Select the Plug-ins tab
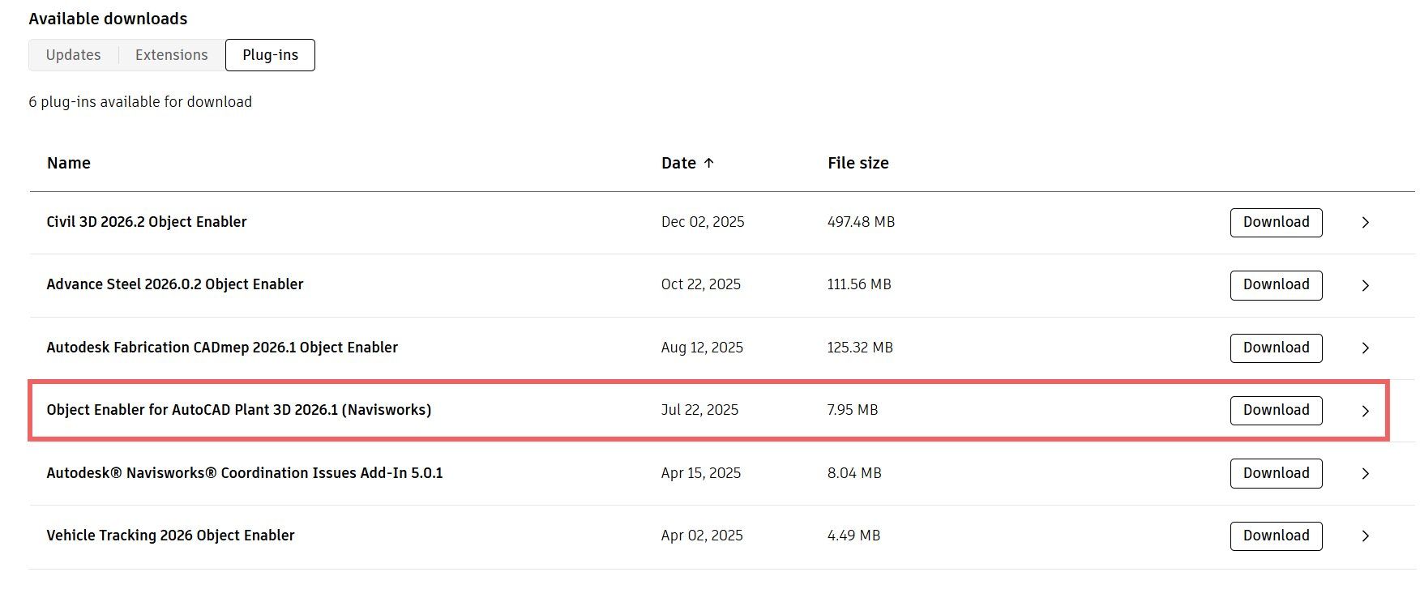 tap(270, 55)
